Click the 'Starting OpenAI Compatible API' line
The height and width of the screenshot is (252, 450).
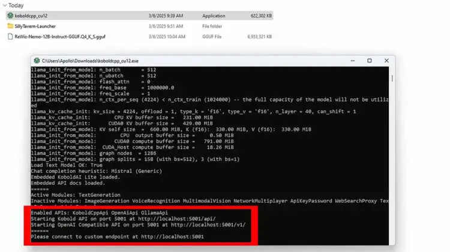[x=138, y=225]
